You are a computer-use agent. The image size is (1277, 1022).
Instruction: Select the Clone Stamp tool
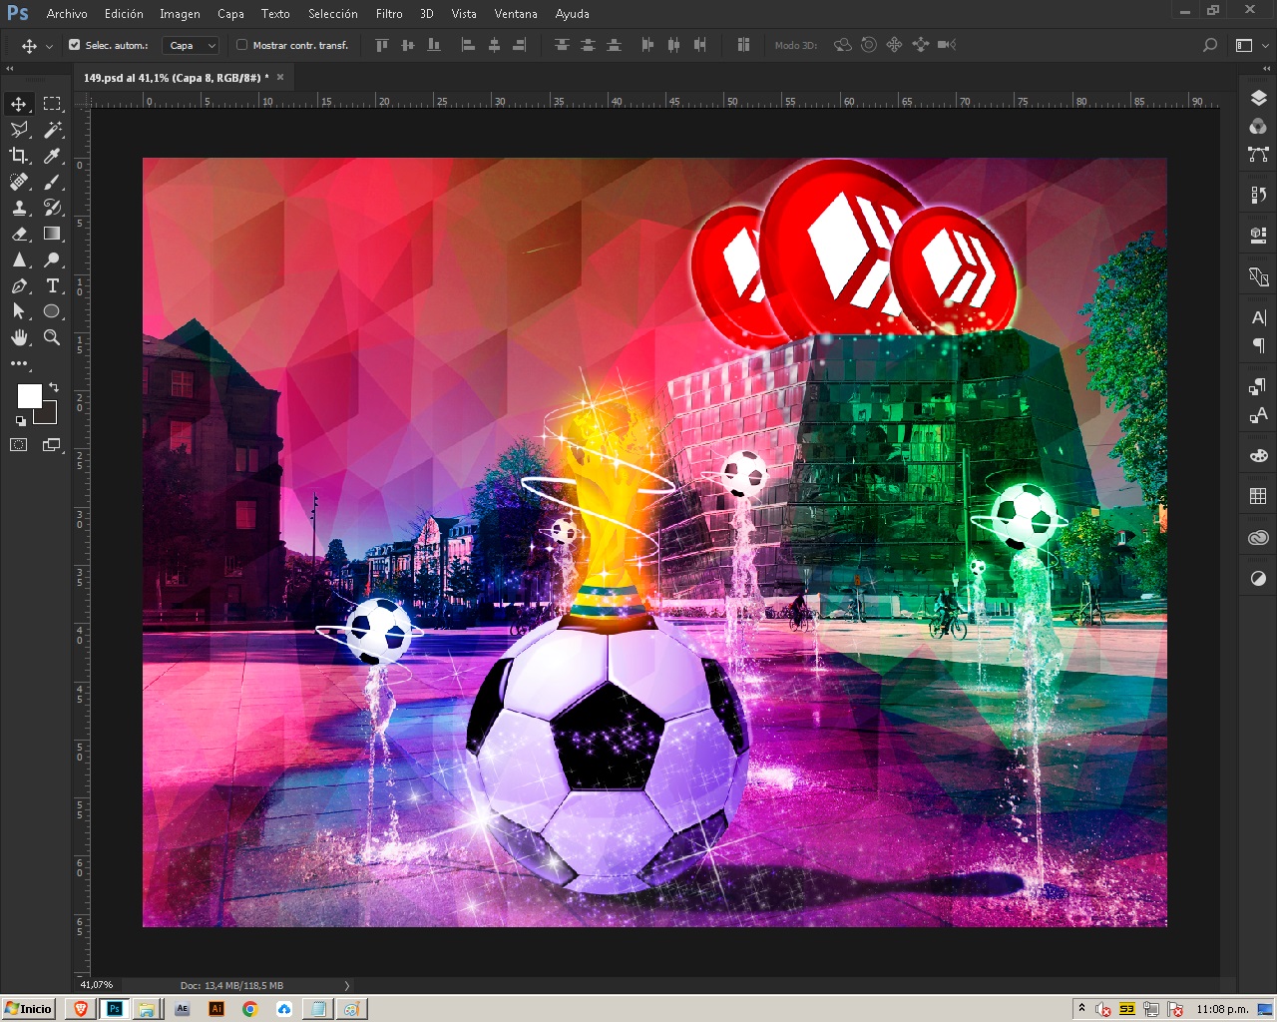[19, 208]
